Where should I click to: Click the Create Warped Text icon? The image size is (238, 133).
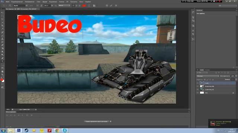[89, 6]
